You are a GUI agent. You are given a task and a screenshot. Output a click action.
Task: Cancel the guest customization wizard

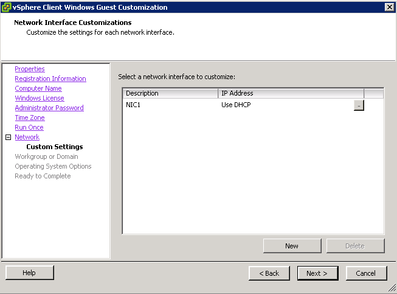(x=366, y=273)
